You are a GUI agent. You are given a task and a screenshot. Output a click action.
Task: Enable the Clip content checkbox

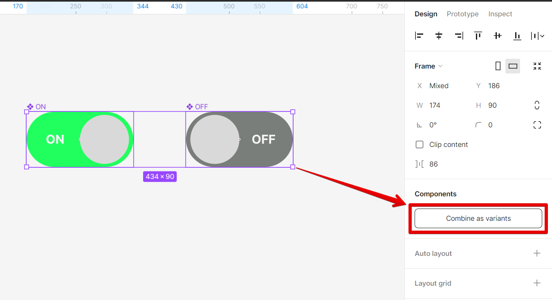click(420, 144)
